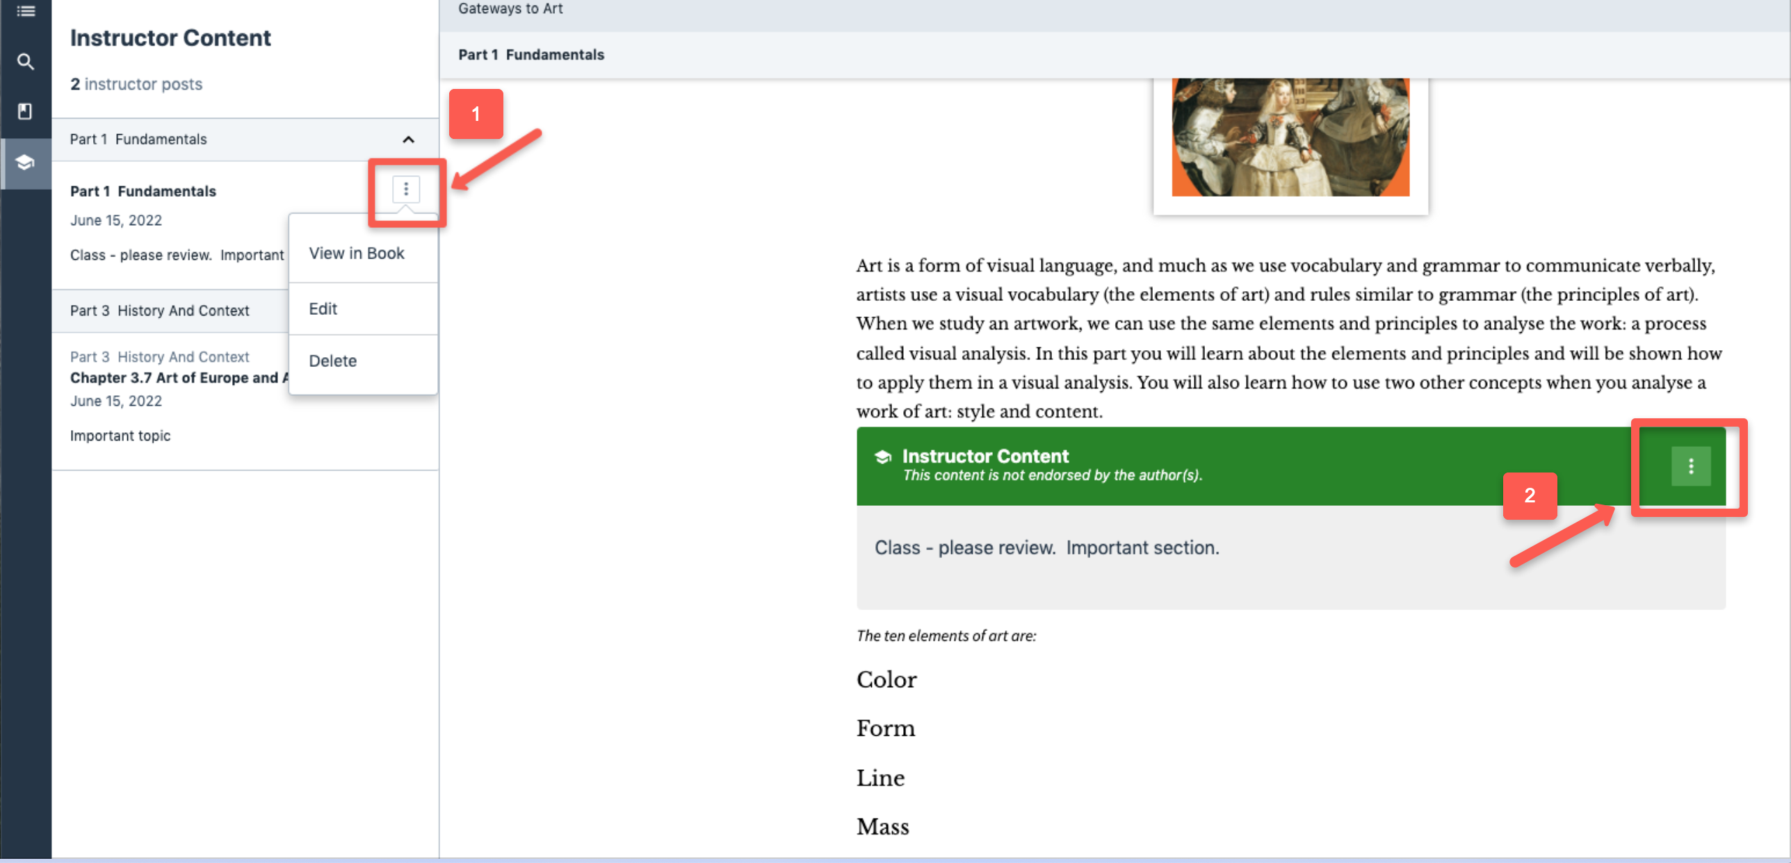Select Edit from the post menu
Viewport: 1791px width, 863px height.
(323, 309)
